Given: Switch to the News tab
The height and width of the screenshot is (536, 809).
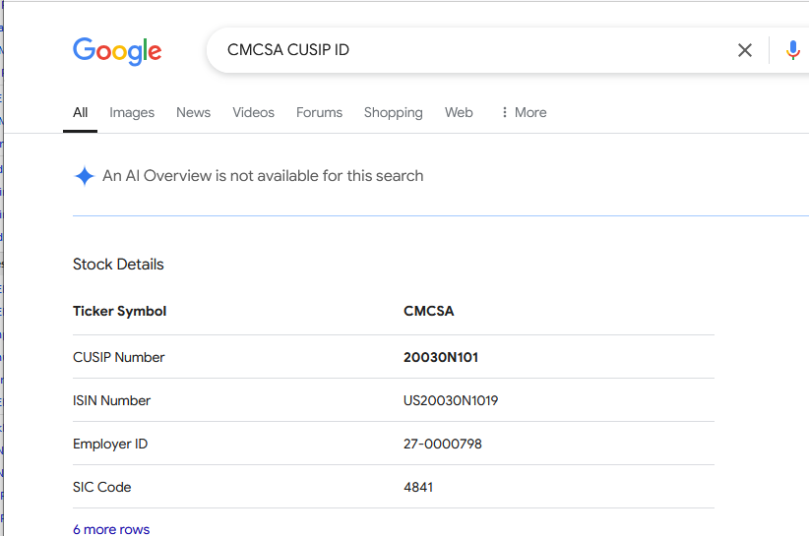Looking at the screenshot, I should coord(193,112).
